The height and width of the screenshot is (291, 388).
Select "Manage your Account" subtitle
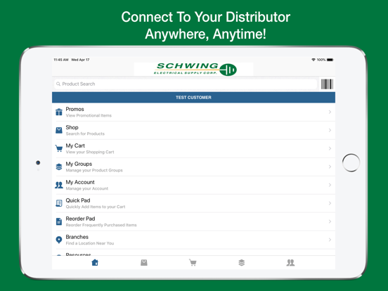[87, 188]
